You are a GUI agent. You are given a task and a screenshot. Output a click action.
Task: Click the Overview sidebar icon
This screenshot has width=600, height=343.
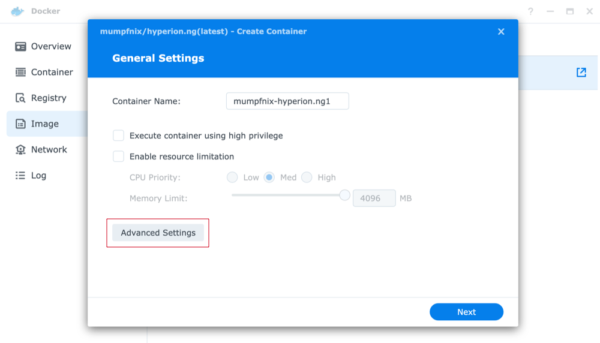point(20,46)
